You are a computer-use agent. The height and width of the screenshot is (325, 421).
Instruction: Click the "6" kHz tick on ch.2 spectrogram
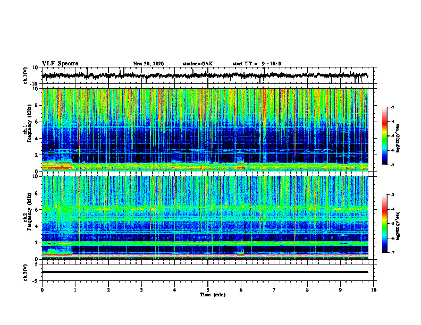coord(37,210)
